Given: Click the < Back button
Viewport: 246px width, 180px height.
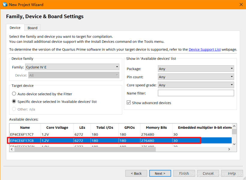Looking at the screenshot, I should pos(136,173).
